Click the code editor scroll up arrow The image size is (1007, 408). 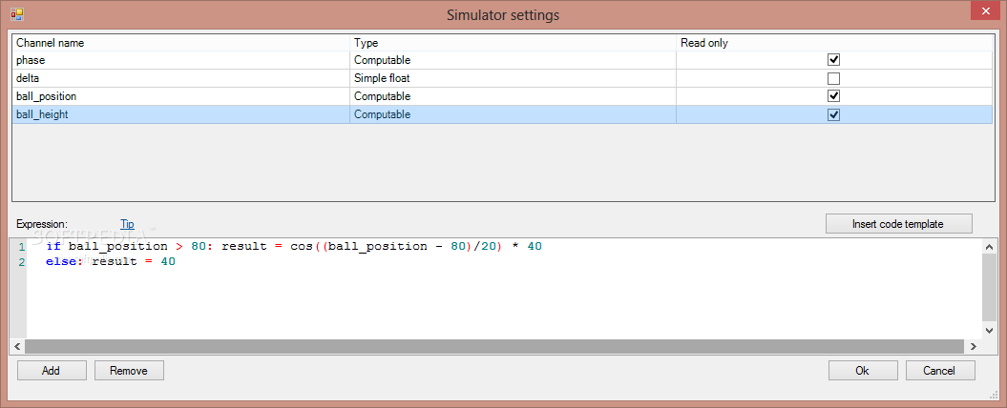tap(989, 248)
